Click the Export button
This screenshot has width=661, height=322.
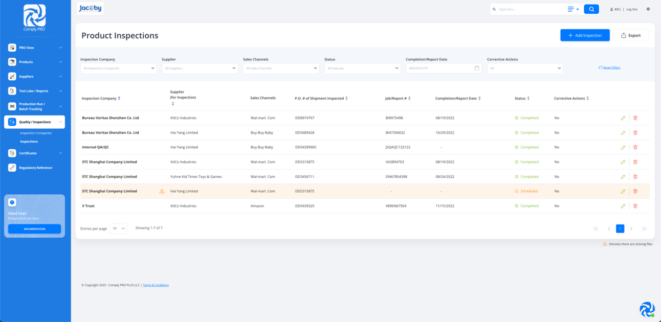click(631, 35)
